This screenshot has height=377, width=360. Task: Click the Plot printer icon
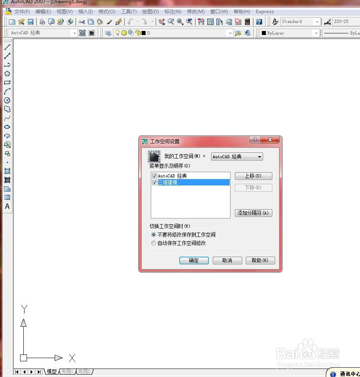point(42,22)
